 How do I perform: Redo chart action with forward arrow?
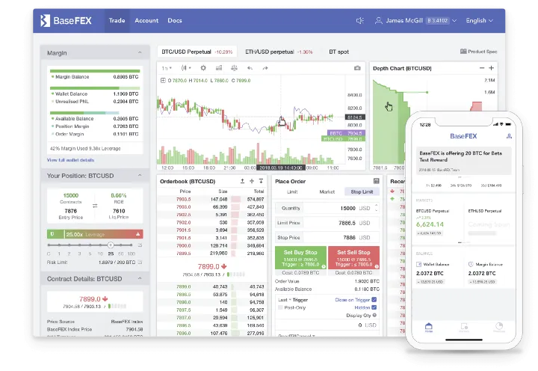tap(265, 68)
